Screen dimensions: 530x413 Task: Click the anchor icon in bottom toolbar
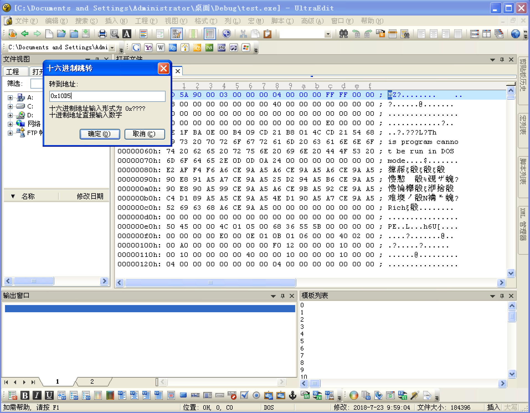point(293,395)
